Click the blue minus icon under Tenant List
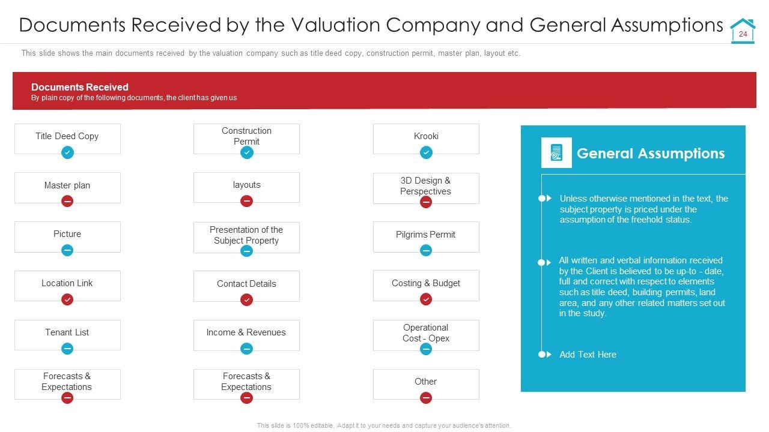The width and height of the screenshot is (769, 432). coord(67,349)
